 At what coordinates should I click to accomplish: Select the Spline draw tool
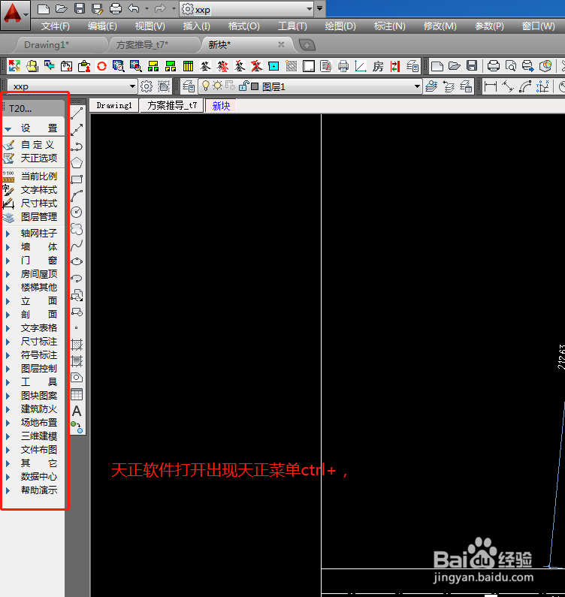pyautogui.click(x=77, y=246)
